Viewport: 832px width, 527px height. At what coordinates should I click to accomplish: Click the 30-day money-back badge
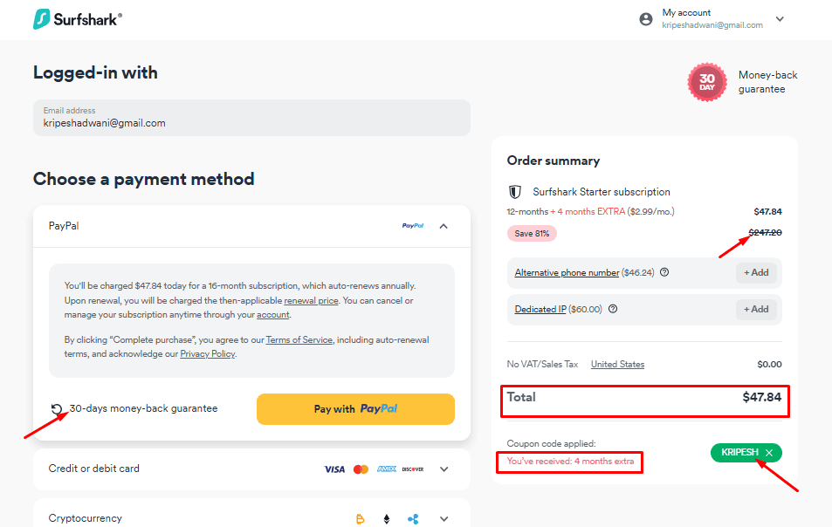pyautogui.click(x=707, y=82)
